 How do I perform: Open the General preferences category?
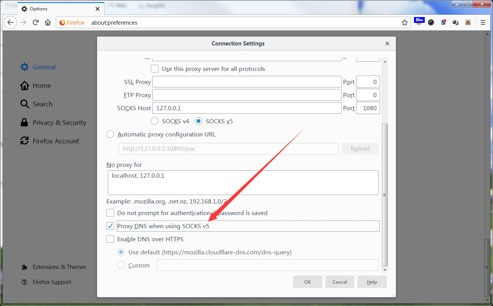(x=38, y=67)
